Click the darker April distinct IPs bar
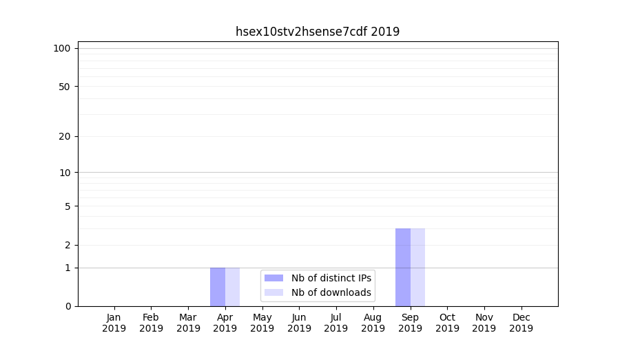Screen dimensions: 620x344 (x=218, y=287)
